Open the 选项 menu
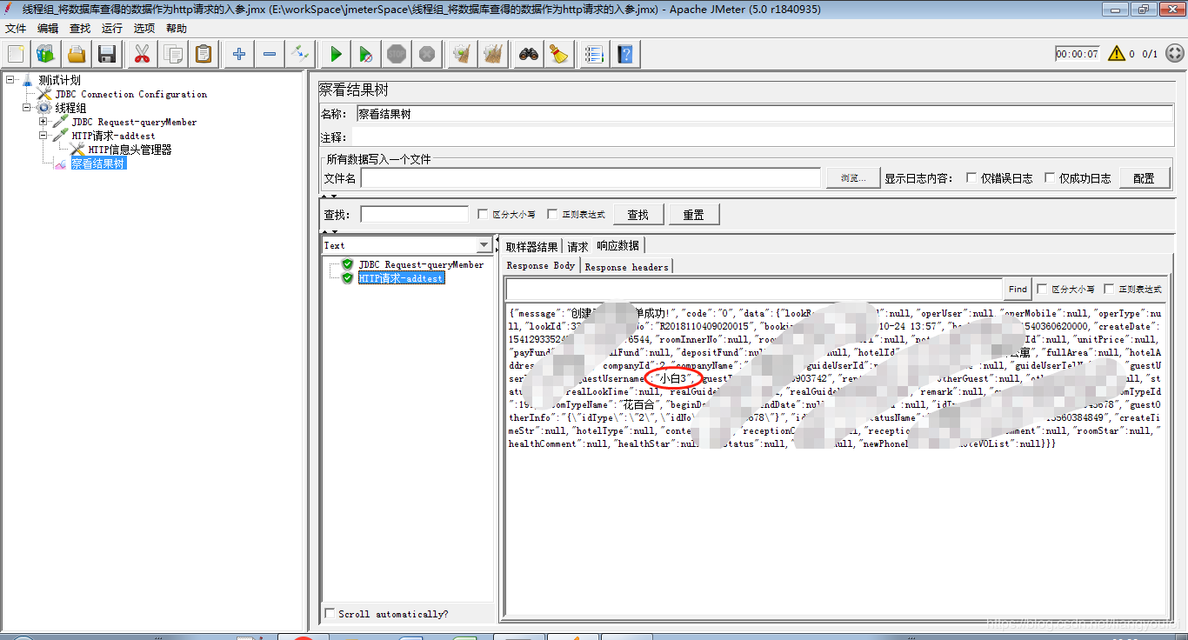Screen dimensions: 1188x640 [x=144, y=29]
